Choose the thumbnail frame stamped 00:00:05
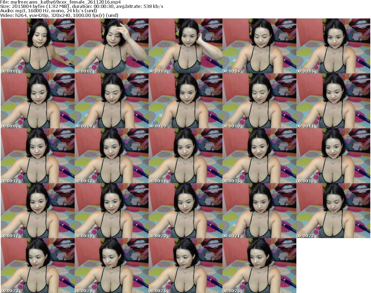 pyautogui.click(x=333, y=46)
